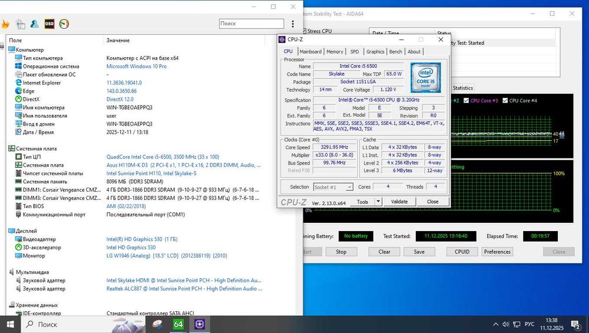This screenshot has width=589, height=333.
Task: Click the Intel Core i5 logo image
Action: pyautogui.click(x=426, y=77)
